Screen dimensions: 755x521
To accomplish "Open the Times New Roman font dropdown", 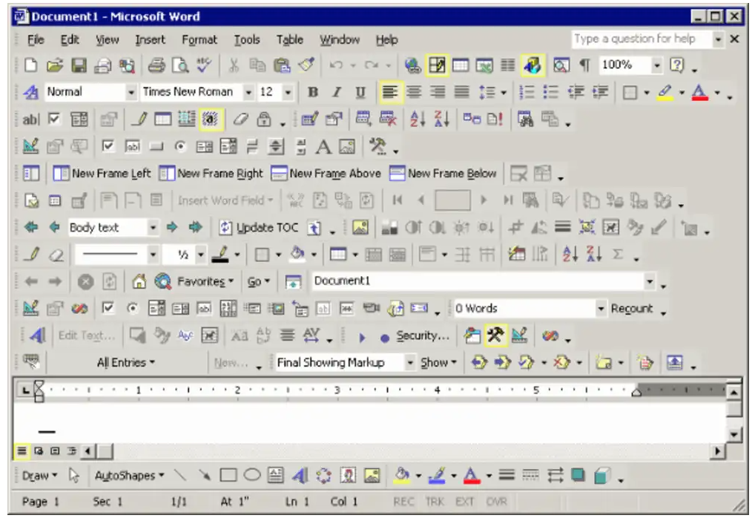I will [247, 93].
